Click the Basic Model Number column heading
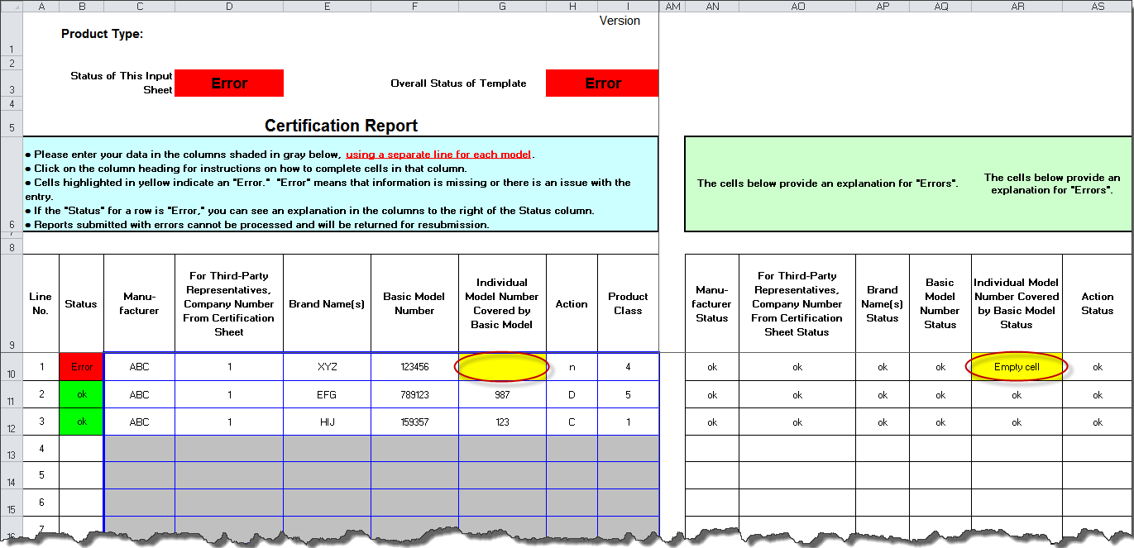The height and width of the screenshot is (548, 1134). coord(414,303)
